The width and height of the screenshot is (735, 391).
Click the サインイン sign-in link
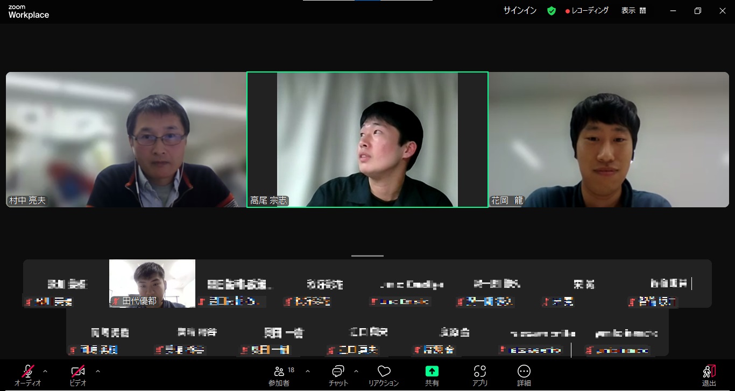tap(520, 11)
